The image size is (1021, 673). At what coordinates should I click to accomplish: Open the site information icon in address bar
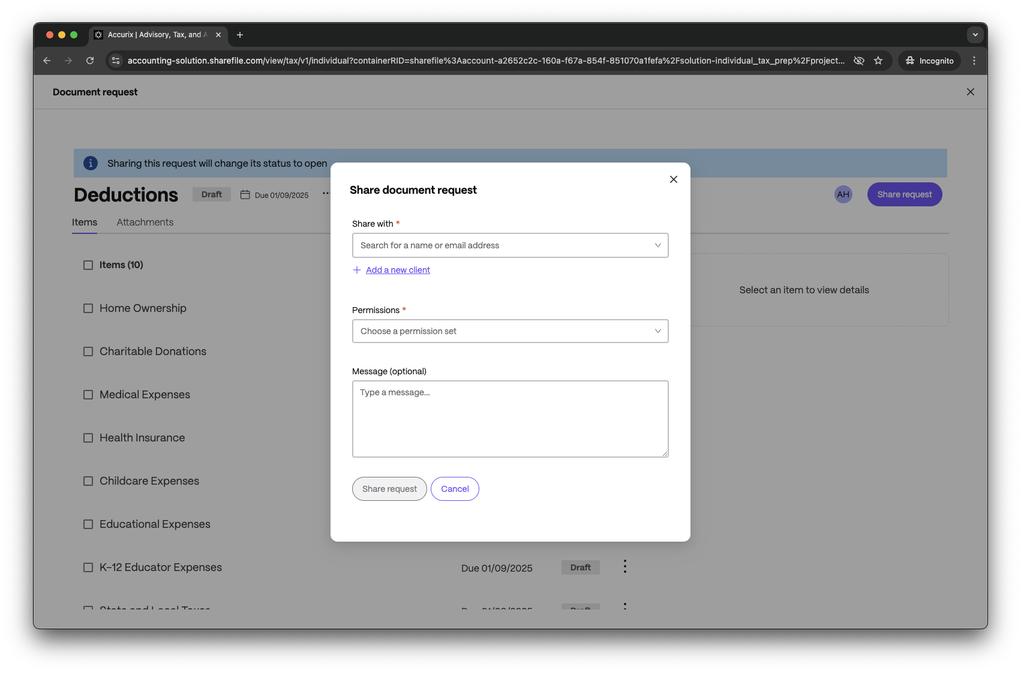click(116, 61)
